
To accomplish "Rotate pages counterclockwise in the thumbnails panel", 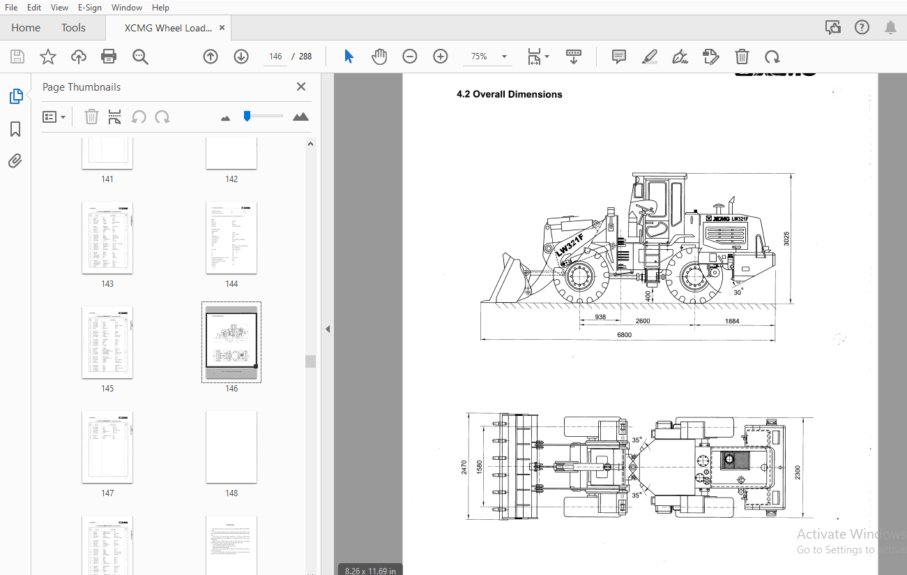I will point(139,117).
